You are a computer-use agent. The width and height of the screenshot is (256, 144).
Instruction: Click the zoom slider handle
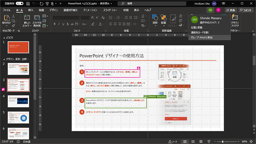tap(222, 141)
